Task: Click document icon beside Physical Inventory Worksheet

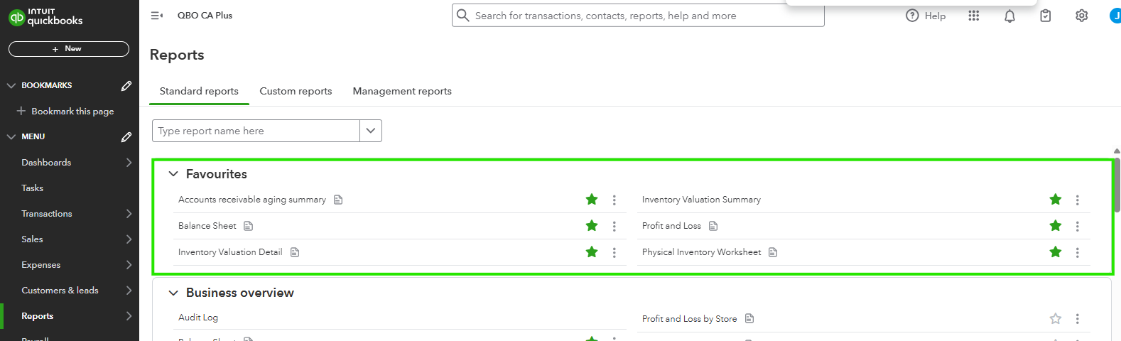Action: [x=773, y=252]
